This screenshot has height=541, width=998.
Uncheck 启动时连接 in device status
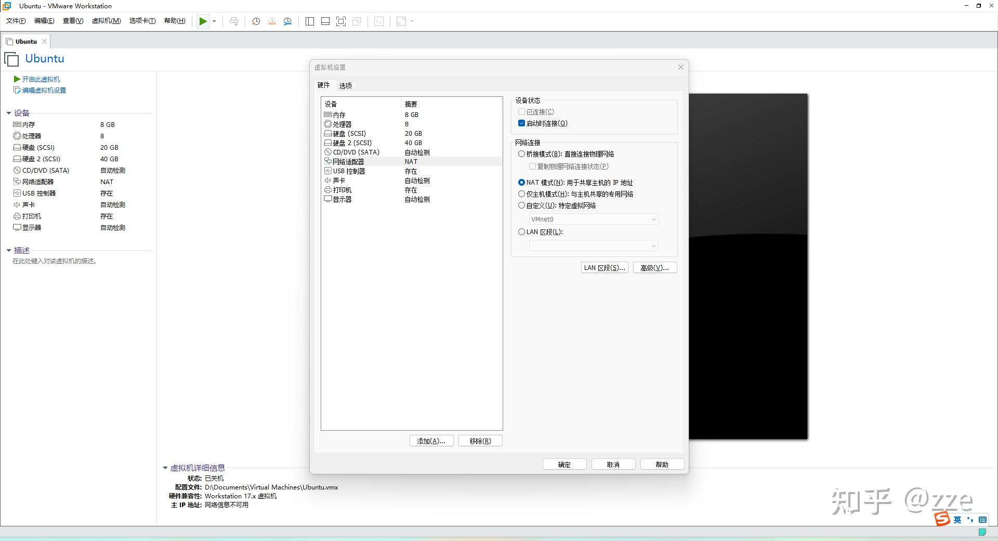click(521, 123)
